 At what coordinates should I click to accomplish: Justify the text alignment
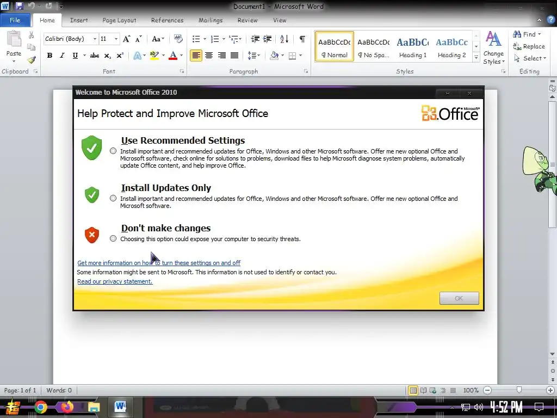(234, 56)
